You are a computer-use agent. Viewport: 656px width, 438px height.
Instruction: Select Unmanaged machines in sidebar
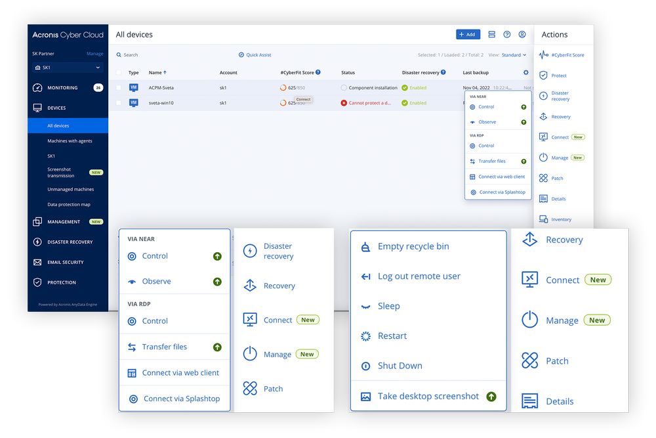(70, 189)
